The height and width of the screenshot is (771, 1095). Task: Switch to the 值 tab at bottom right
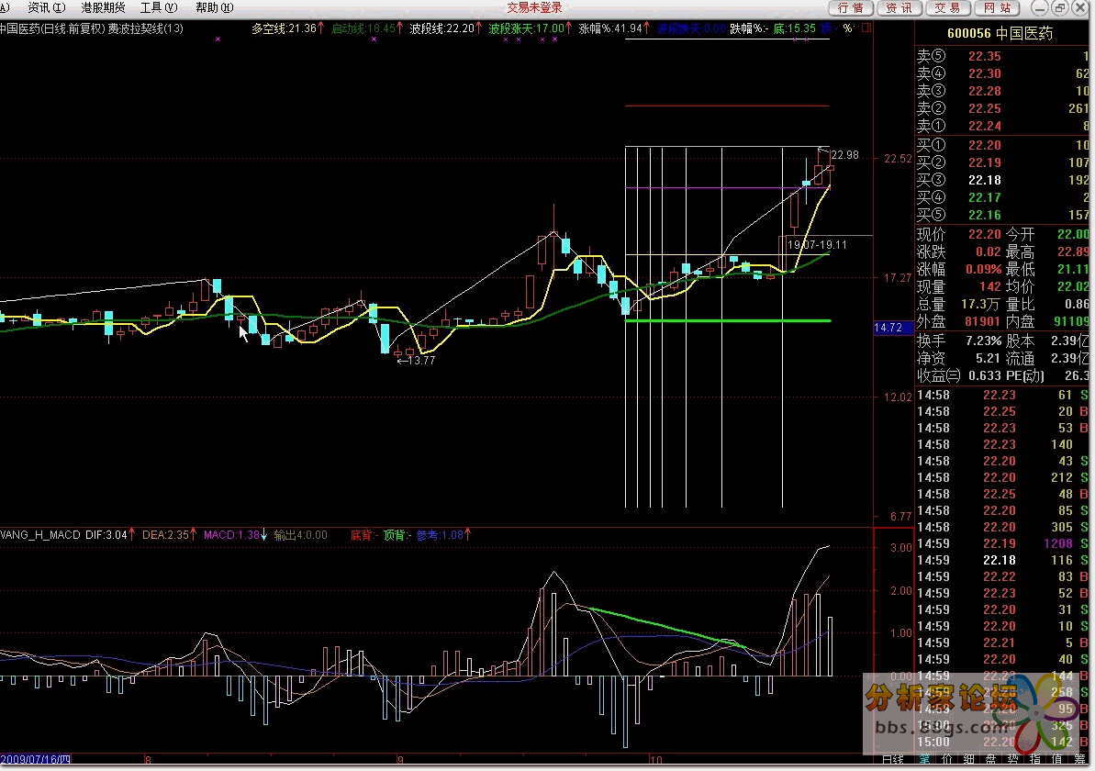[x=1056, y=759]
